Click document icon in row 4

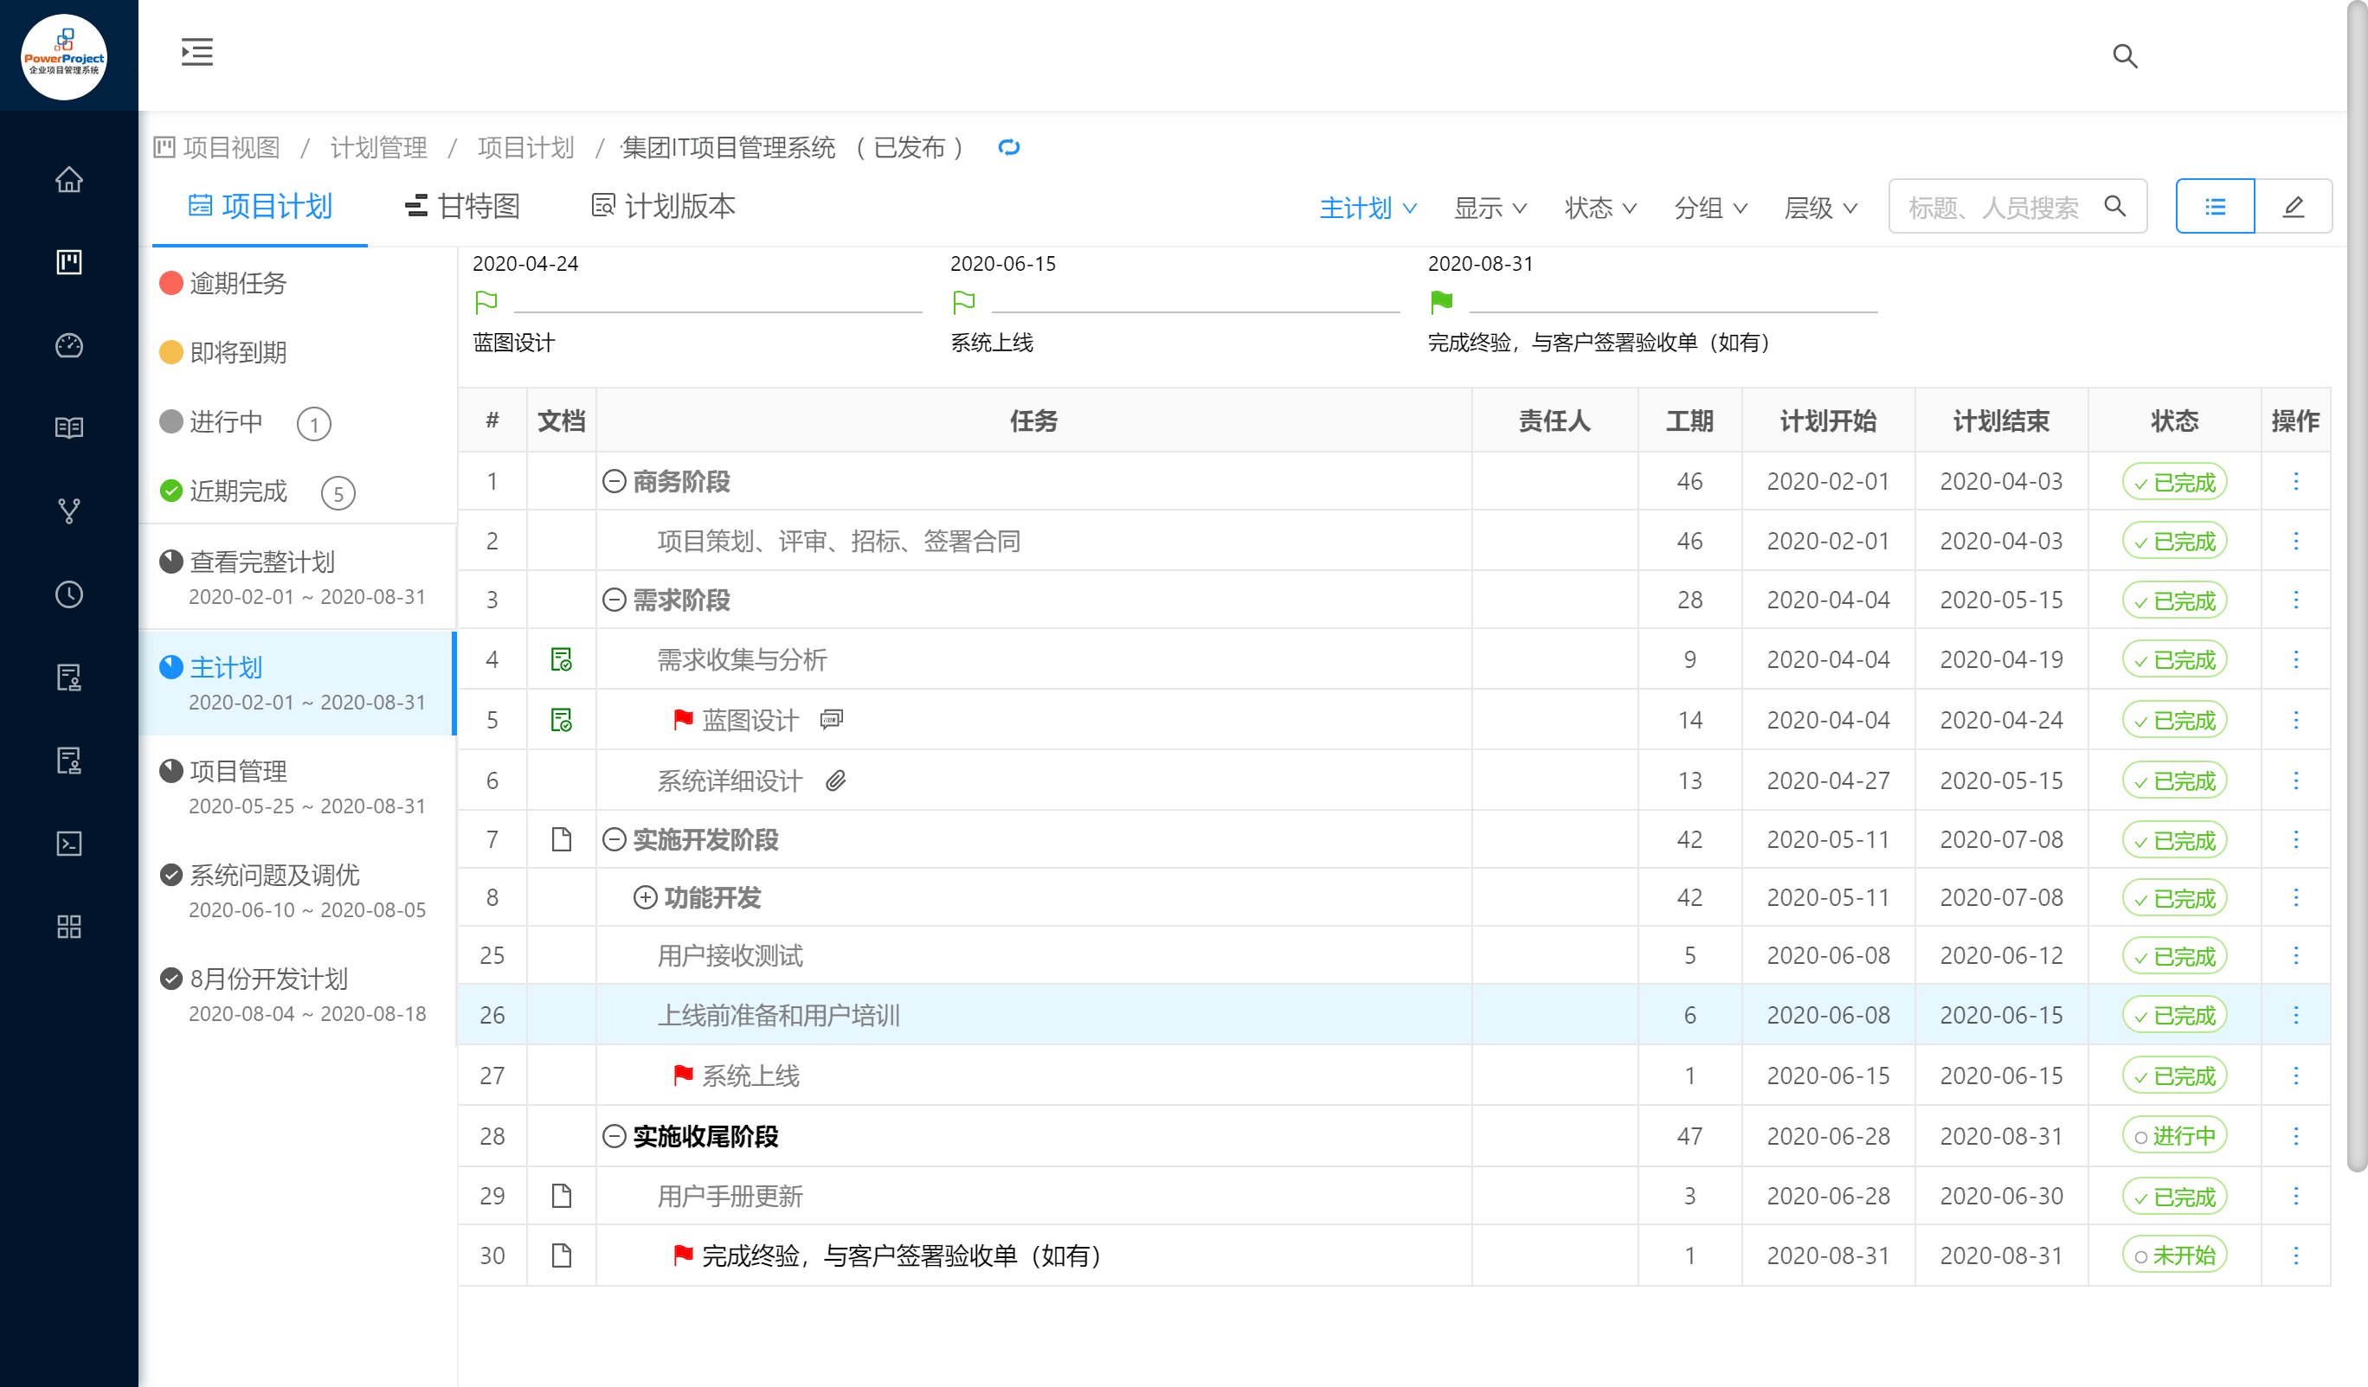(x=561, y=658)
